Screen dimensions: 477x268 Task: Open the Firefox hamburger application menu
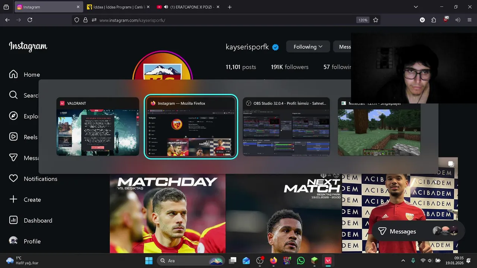(x=470, y=20)
